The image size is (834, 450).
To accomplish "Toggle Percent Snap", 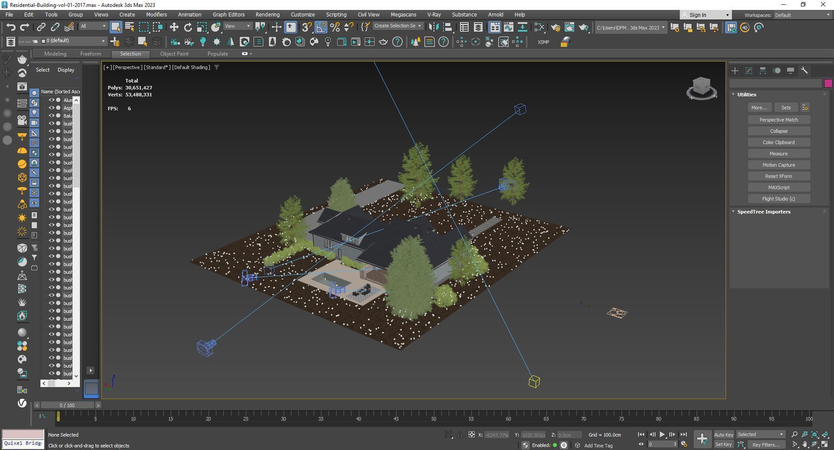I will pos(335,27).
